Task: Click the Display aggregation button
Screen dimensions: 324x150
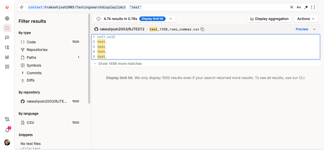Action: tap(269, 18)
